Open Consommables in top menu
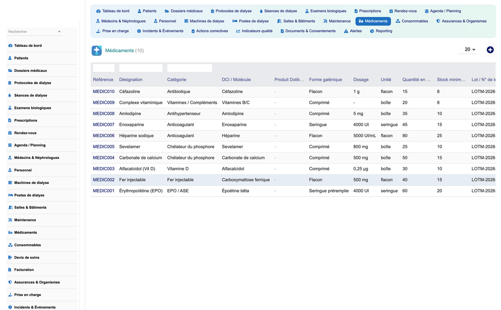This screenshot has height=310, width=501. tap(412, 21)
